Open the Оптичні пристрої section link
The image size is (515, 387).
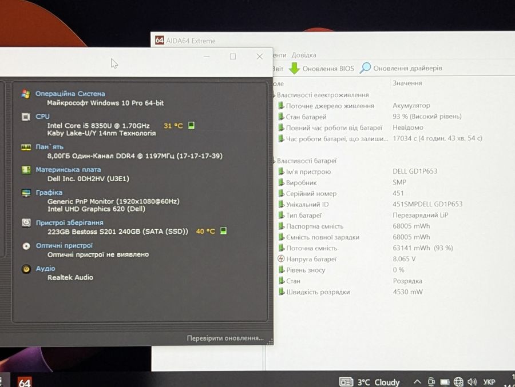coord(64,246)
